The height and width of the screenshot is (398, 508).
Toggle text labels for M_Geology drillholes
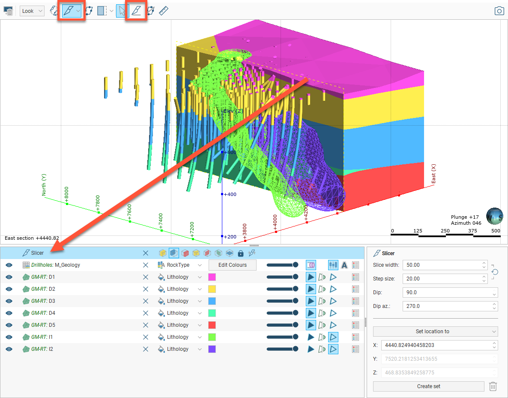[344, 265]
